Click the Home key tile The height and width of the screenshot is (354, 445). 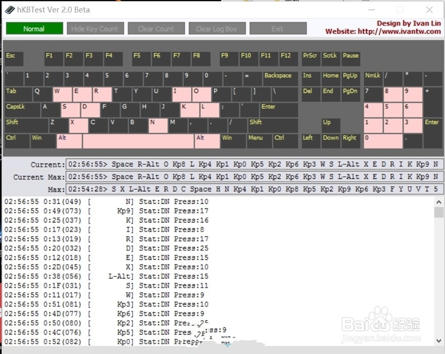click(331, 79)
